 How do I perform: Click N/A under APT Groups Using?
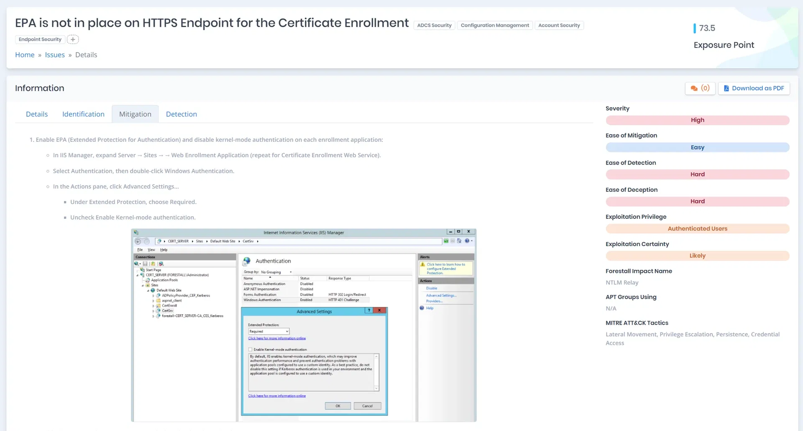[x=611, y=308]
